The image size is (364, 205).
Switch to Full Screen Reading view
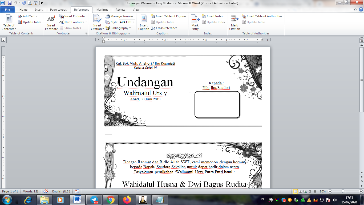[x=300, y=191]
